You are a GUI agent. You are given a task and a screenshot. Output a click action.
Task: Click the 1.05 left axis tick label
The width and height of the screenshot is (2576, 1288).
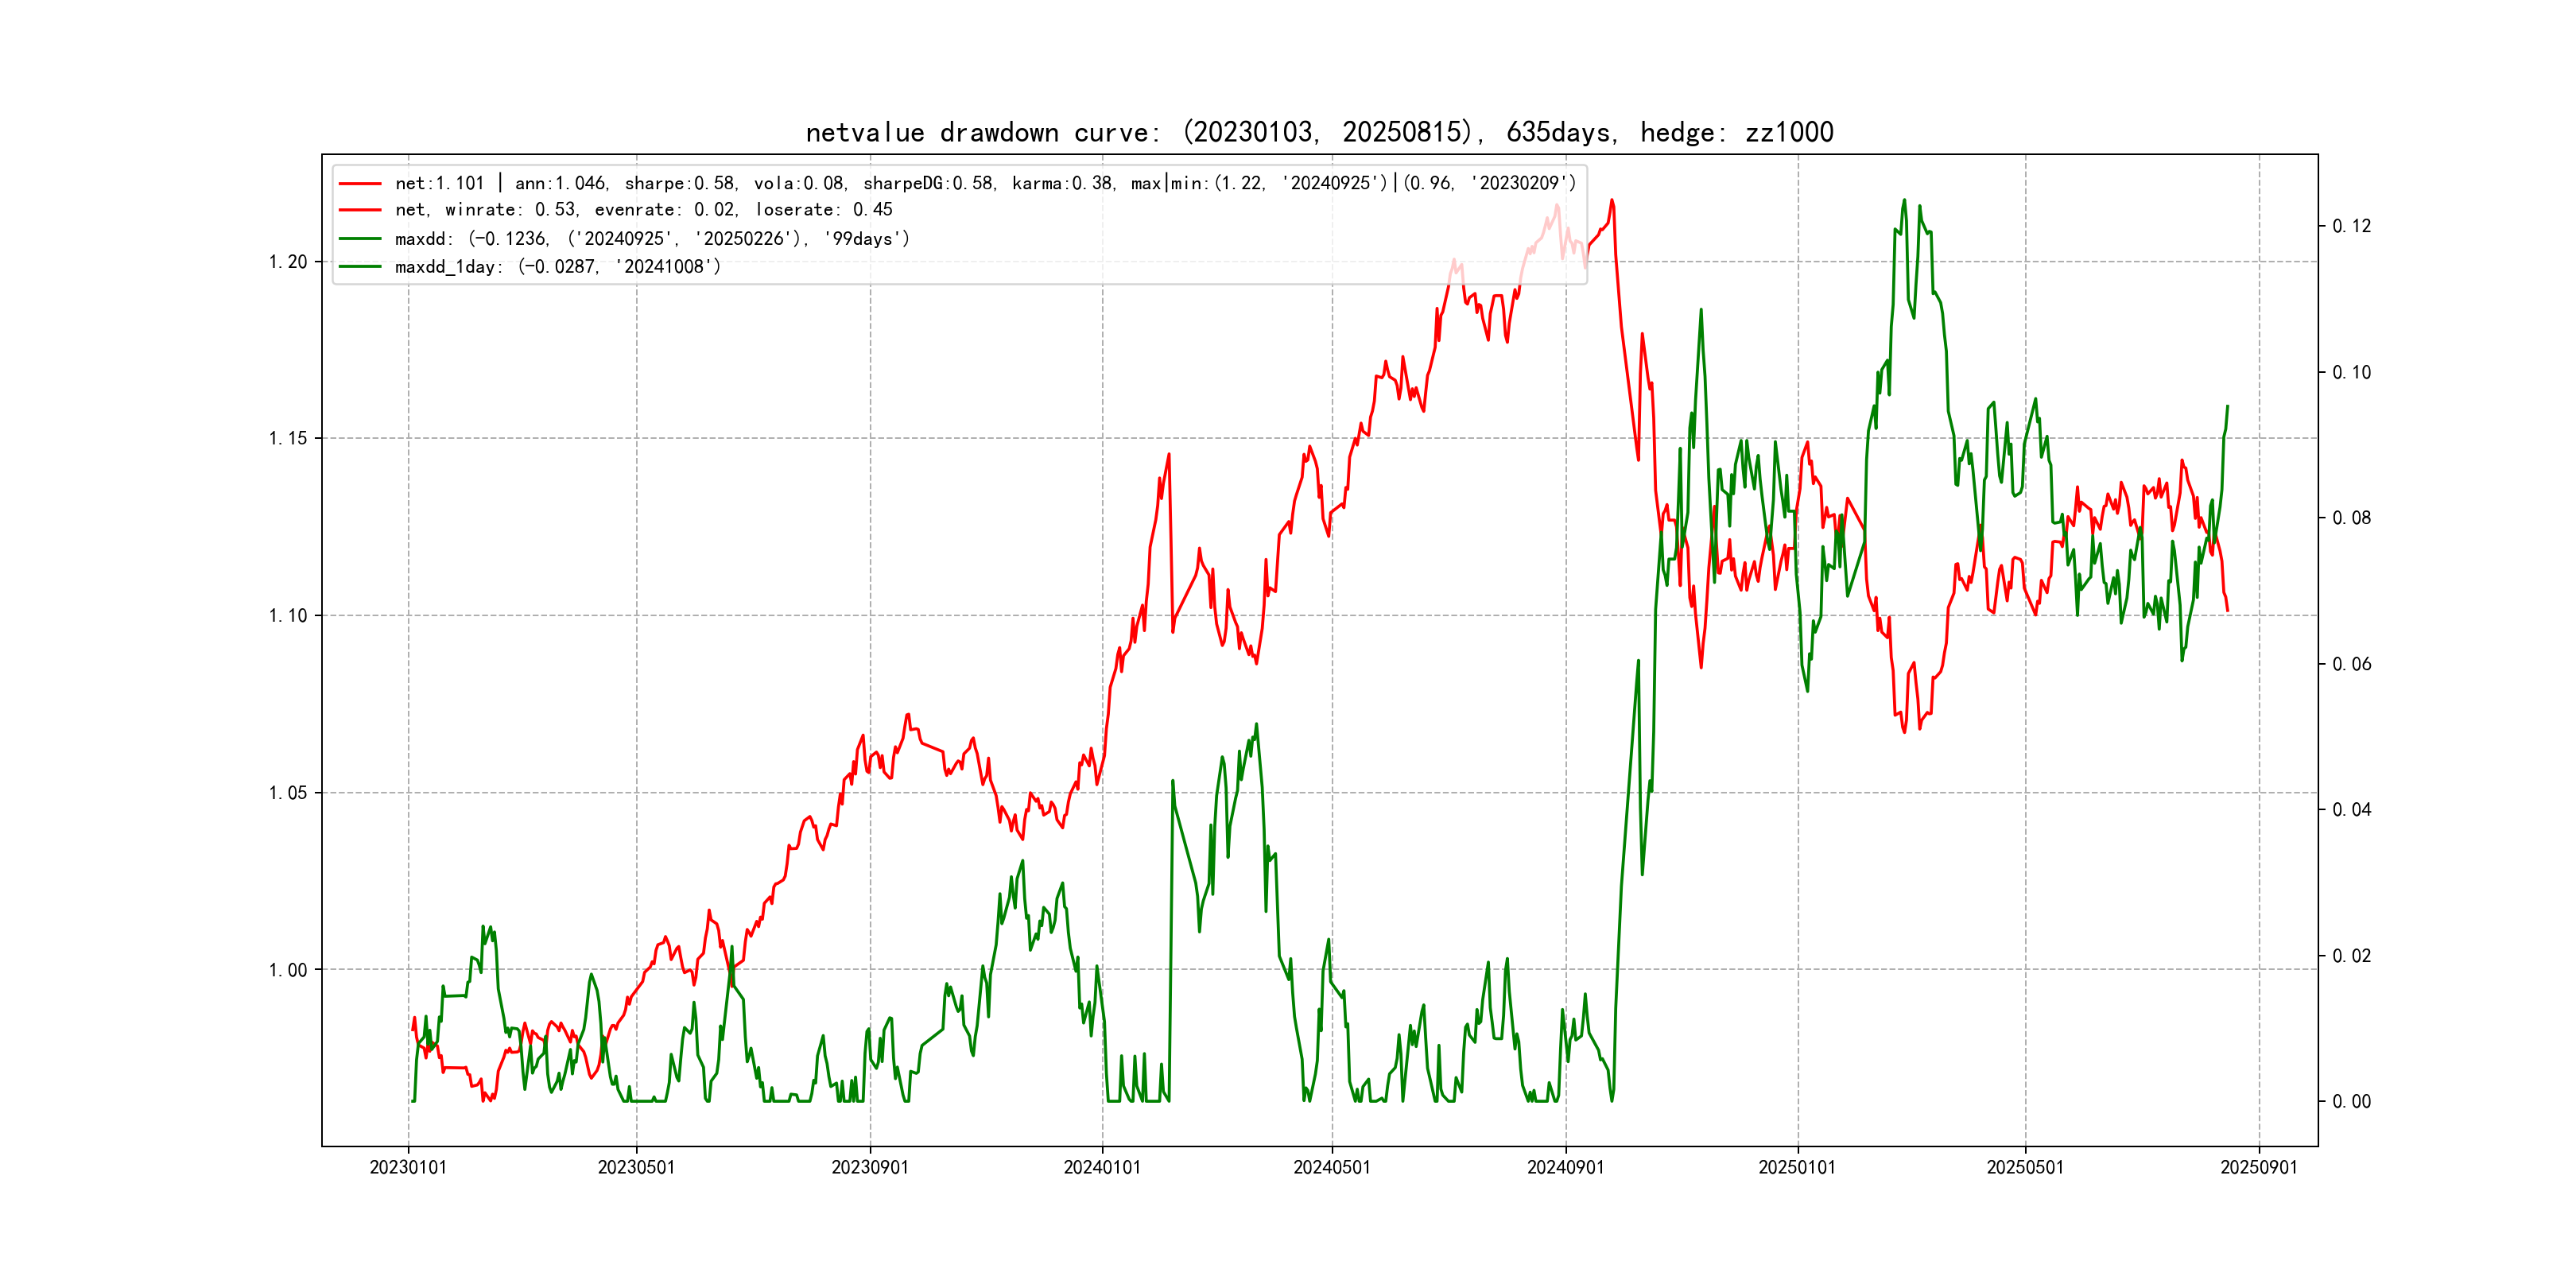(x=288, y=793)
